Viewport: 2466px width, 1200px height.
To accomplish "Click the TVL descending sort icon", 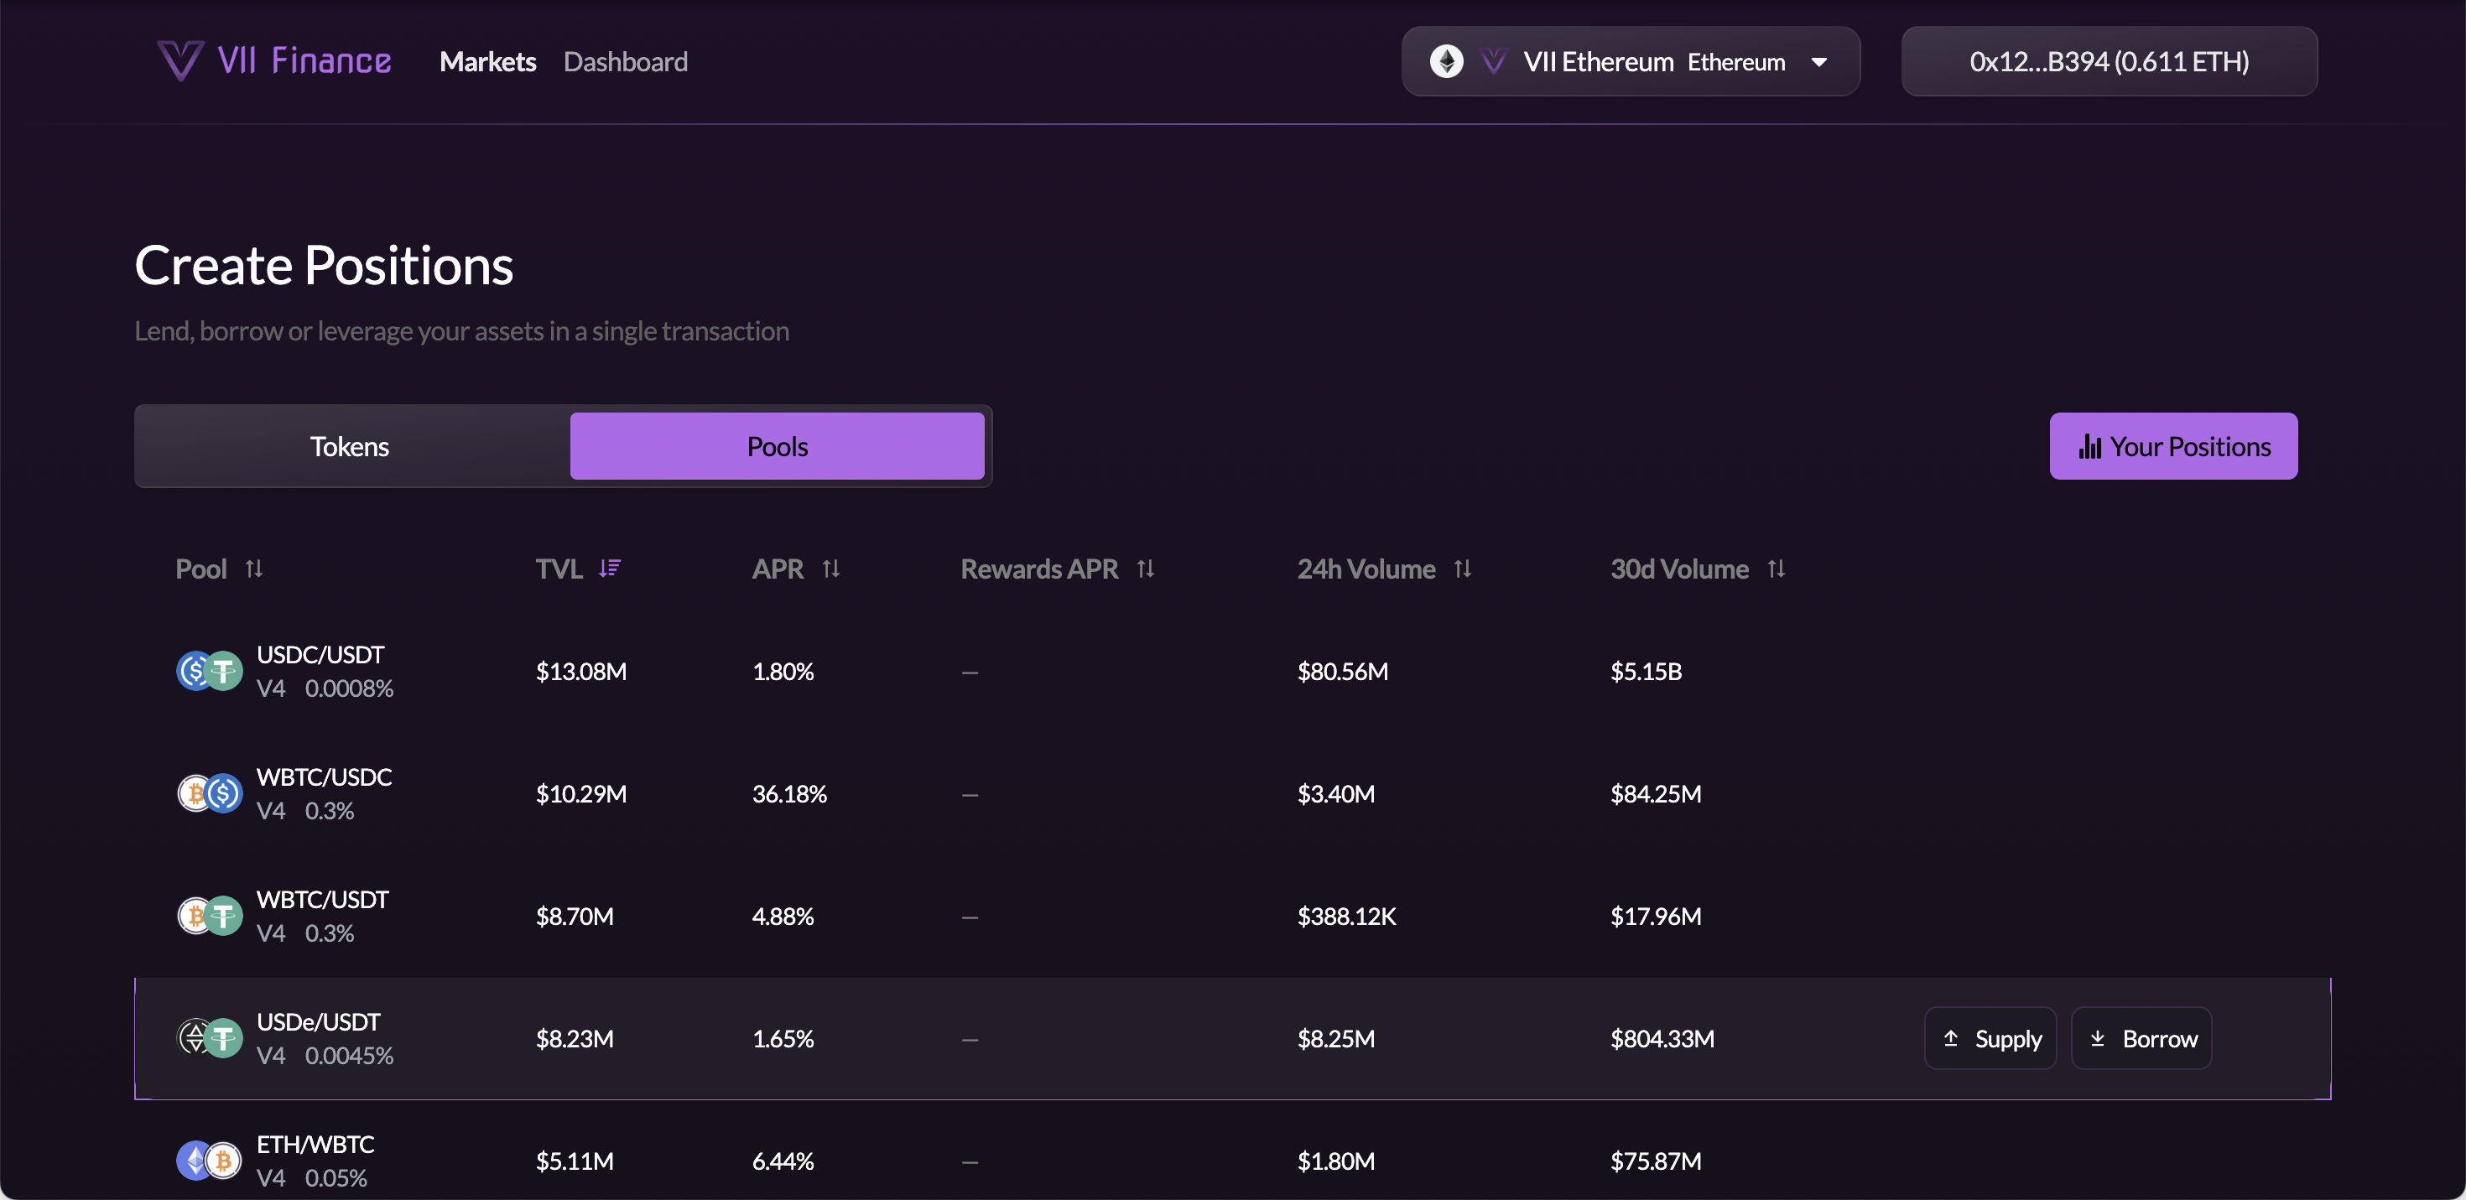I will (610, 569).
